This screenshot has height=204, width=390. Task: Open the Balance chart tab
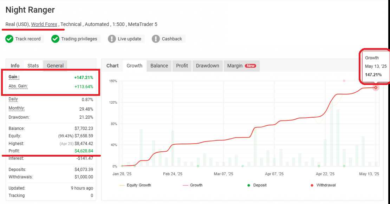click(159, 66)
